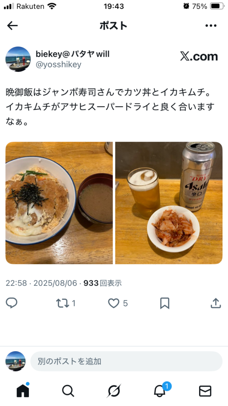The height and width of the screenshot is (406, 228).
Task: Open the three-dot more options menu
Action: pyautogui.click(x=211, y=26)
